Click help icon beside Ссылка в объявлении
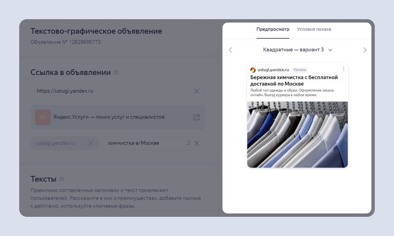The width and height of the screenshot is (394, 236). click(116, 72)
